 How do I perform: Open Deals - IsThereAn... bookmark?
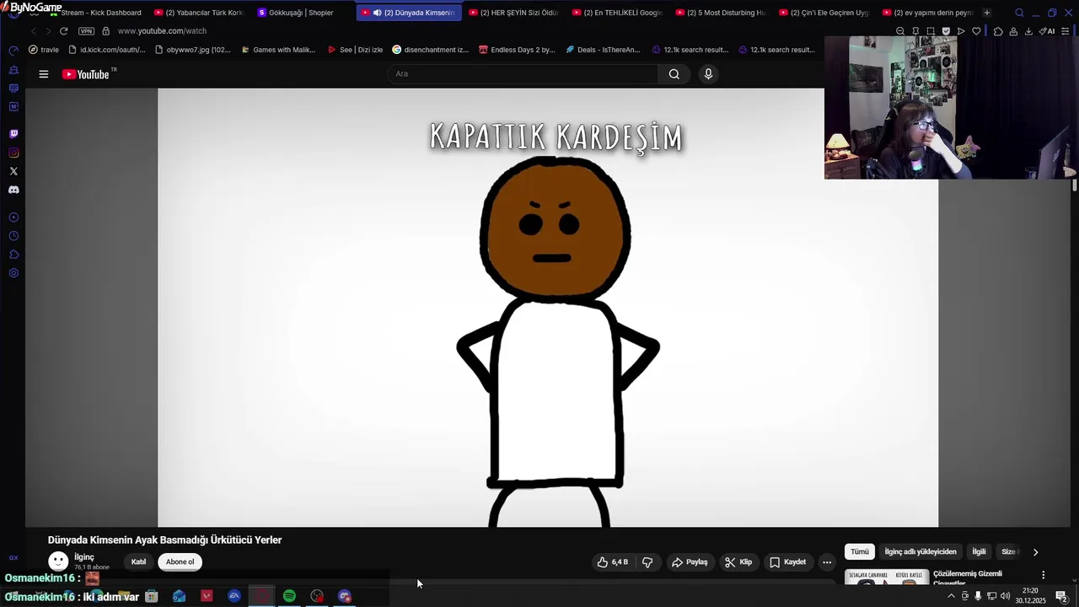(603, 50)
